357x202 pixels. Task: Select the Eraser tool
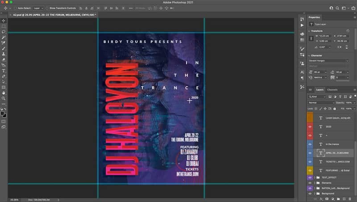click(x=4, y=59)
